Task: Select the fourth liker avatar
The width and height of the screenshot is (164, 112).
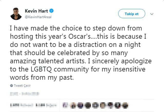Action: click(x=88, y=105)
